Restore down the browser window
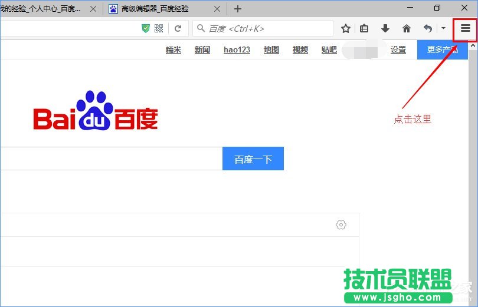The width and height of the screenshot is (478, 307). [437, 8]
